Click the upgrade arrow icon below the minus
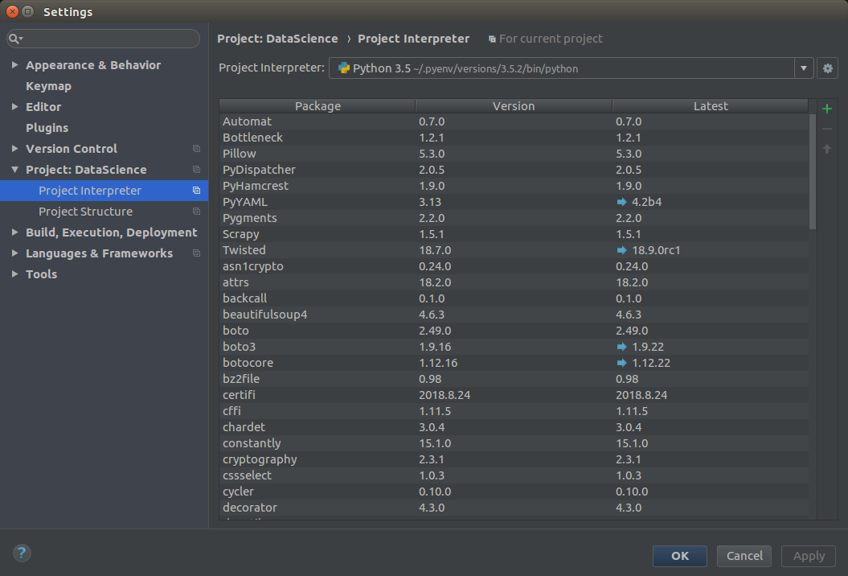 pyautogui.click(x=827, y=148)
